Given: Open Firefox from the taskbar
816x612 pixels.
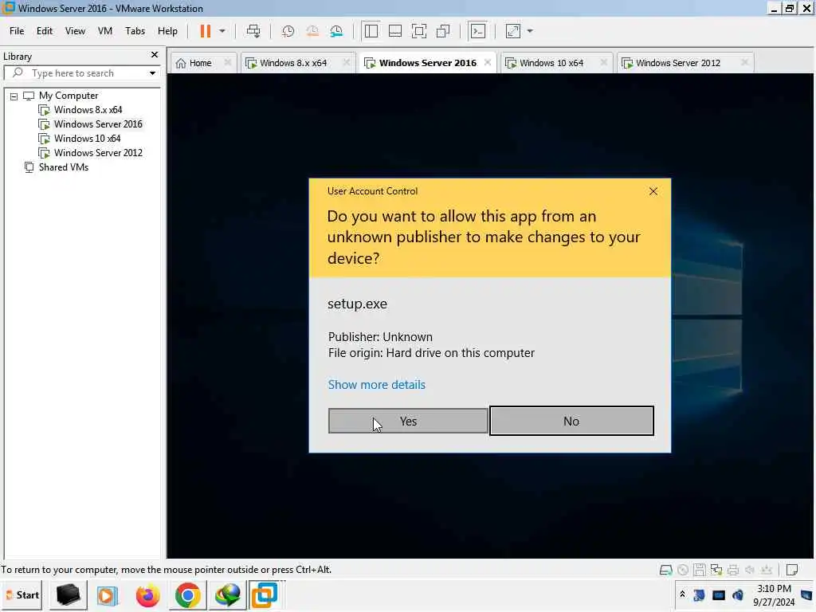Looking at the screenshot, I should (x=147, y=595).
